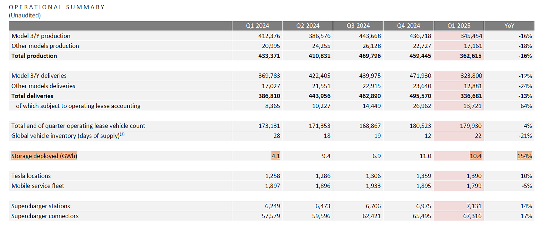Screen dimensions: 539x232
Task: Click the highlighted 154% YoY value
Action: [x=525, y=156]
